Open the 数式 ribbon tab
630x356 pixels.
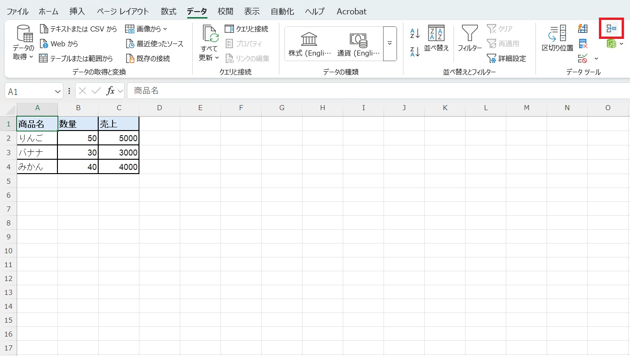click(x=169, y=11)
